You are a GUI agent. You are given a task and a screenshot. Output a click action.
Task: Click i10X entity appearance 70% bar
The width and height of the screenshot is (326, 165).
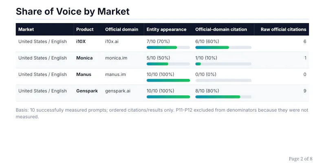(x=168, y=47)
